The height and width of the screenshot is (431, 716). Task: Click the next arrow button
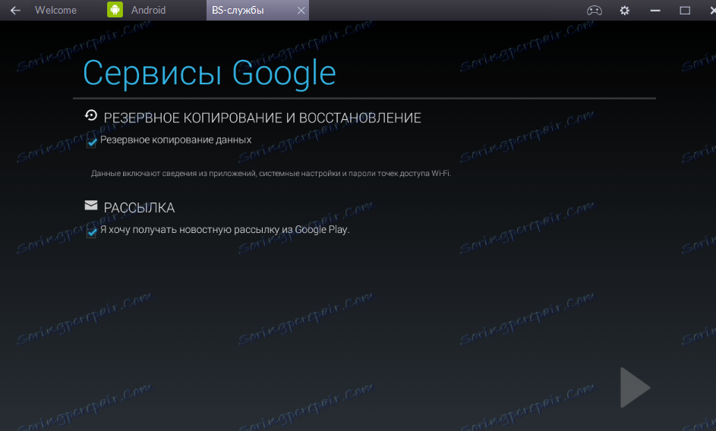click(635, 388)
